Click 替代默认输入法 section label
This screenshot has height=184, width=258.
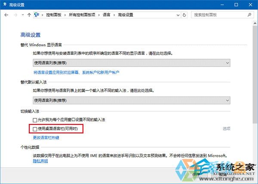point(34,82)
